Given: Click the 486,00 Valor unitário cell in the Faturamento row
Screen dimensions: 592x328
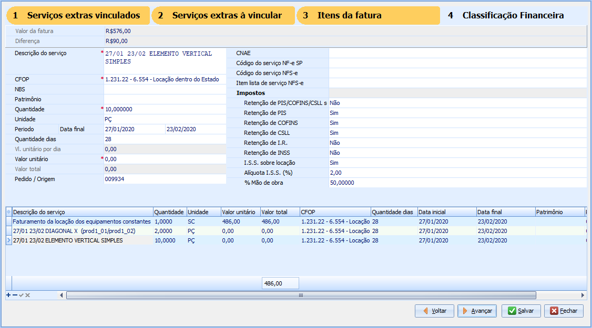Looking at the screenshot, I should point(241,221).
